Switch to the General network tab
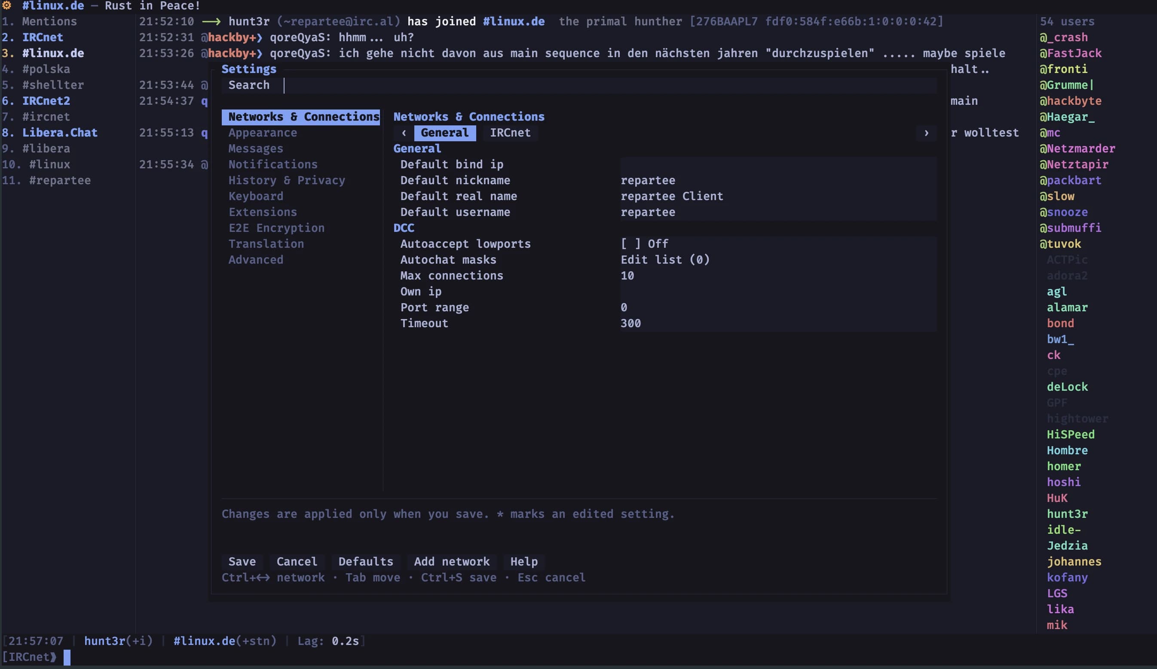 (x=444, y=133)
